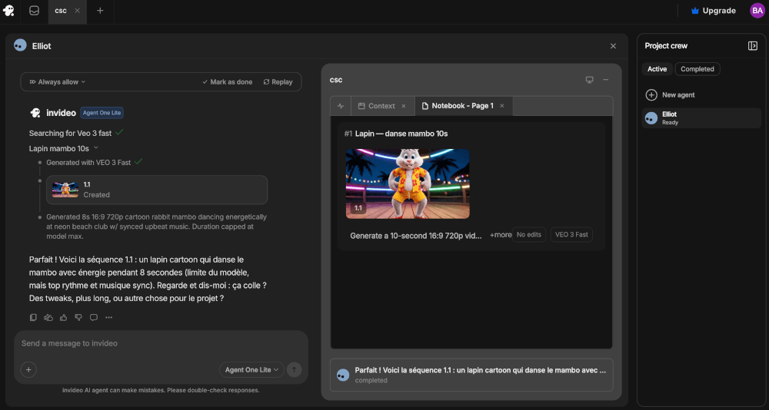
Task: Click the presentation screen icon in csc panel
Action: (590, 80)
